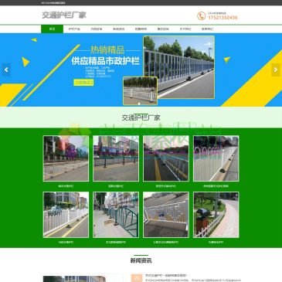Select the white carousel dot indicator
The height and width of the screenshot is (282, 282).
pyautogui.click(x=139, y=104)
